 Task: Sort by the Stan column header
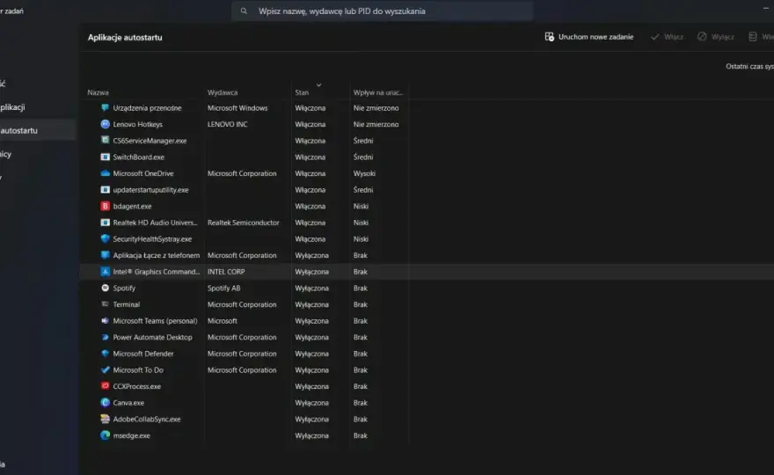[x=302, y=92]
